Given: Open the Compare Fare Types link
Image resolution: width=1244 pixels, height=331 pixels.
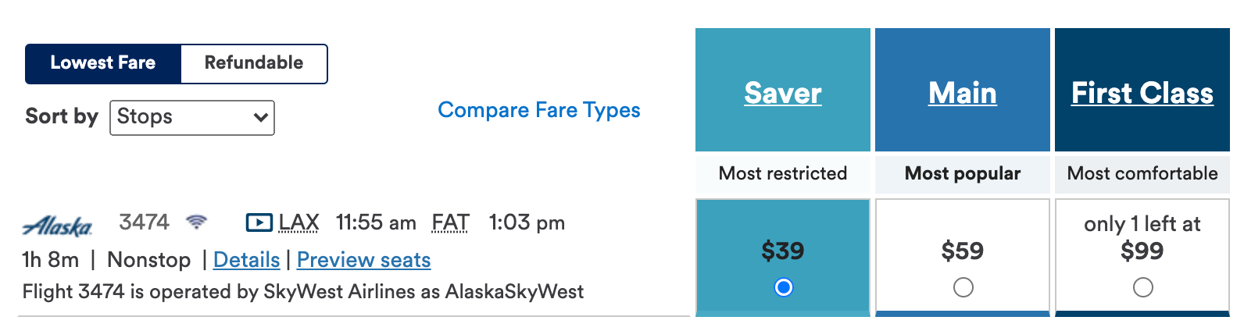Looking at the screenshot, I should [x=538, y=110].
